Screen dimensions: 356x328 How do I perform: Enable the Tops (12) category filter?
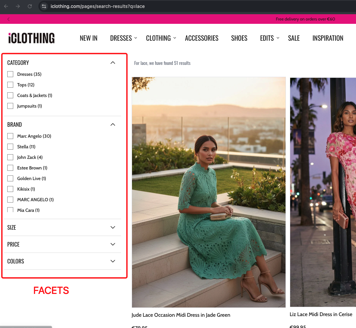click(x=10, y=85)
